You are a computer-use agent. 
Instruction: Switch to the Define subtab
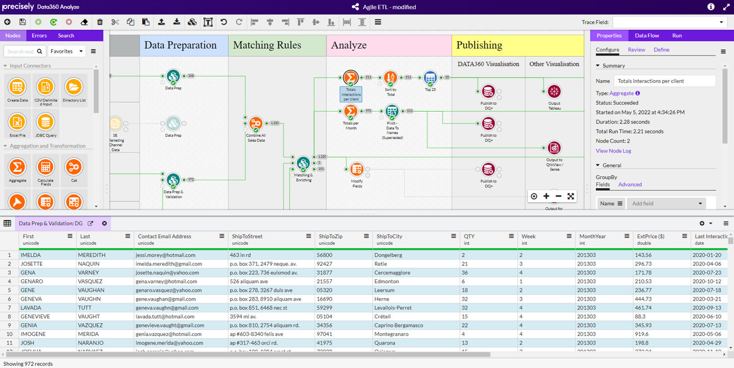(x=661, y=50)
